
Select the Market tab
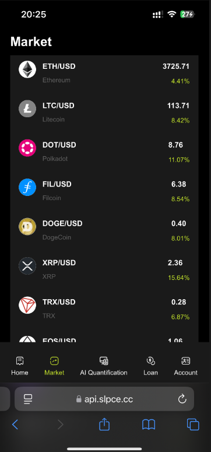(54, 366)
